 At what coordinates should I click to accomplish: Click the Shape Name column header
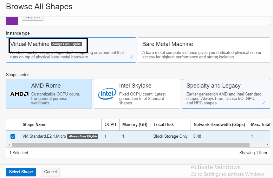coord(35,125)
